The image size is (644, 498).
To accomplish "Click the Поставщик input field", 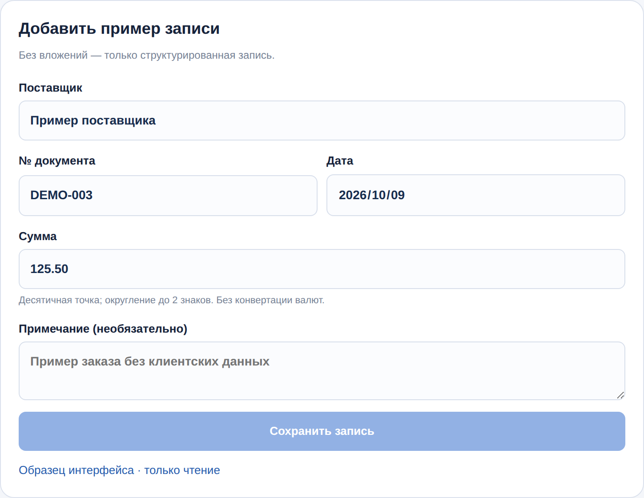I will (322, 120).
